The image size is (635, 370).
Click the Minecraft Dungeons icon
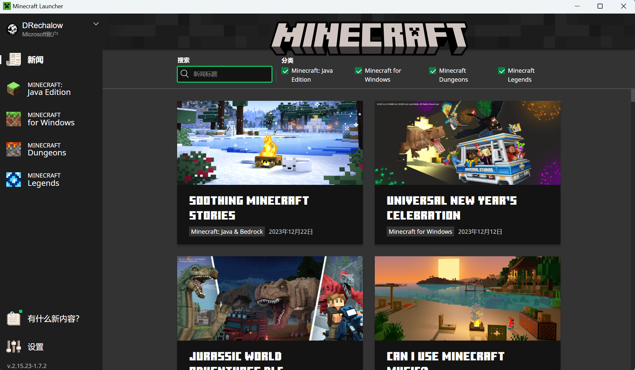click(x=14, y=149)
